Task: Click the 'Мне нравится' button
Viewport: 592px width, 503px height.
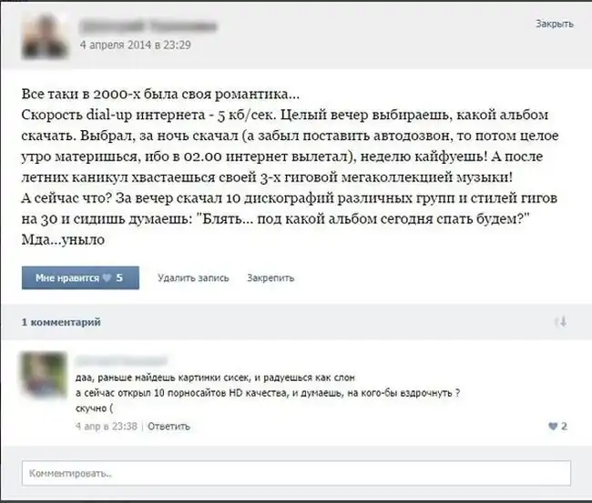Action: [x=80, y=278]
